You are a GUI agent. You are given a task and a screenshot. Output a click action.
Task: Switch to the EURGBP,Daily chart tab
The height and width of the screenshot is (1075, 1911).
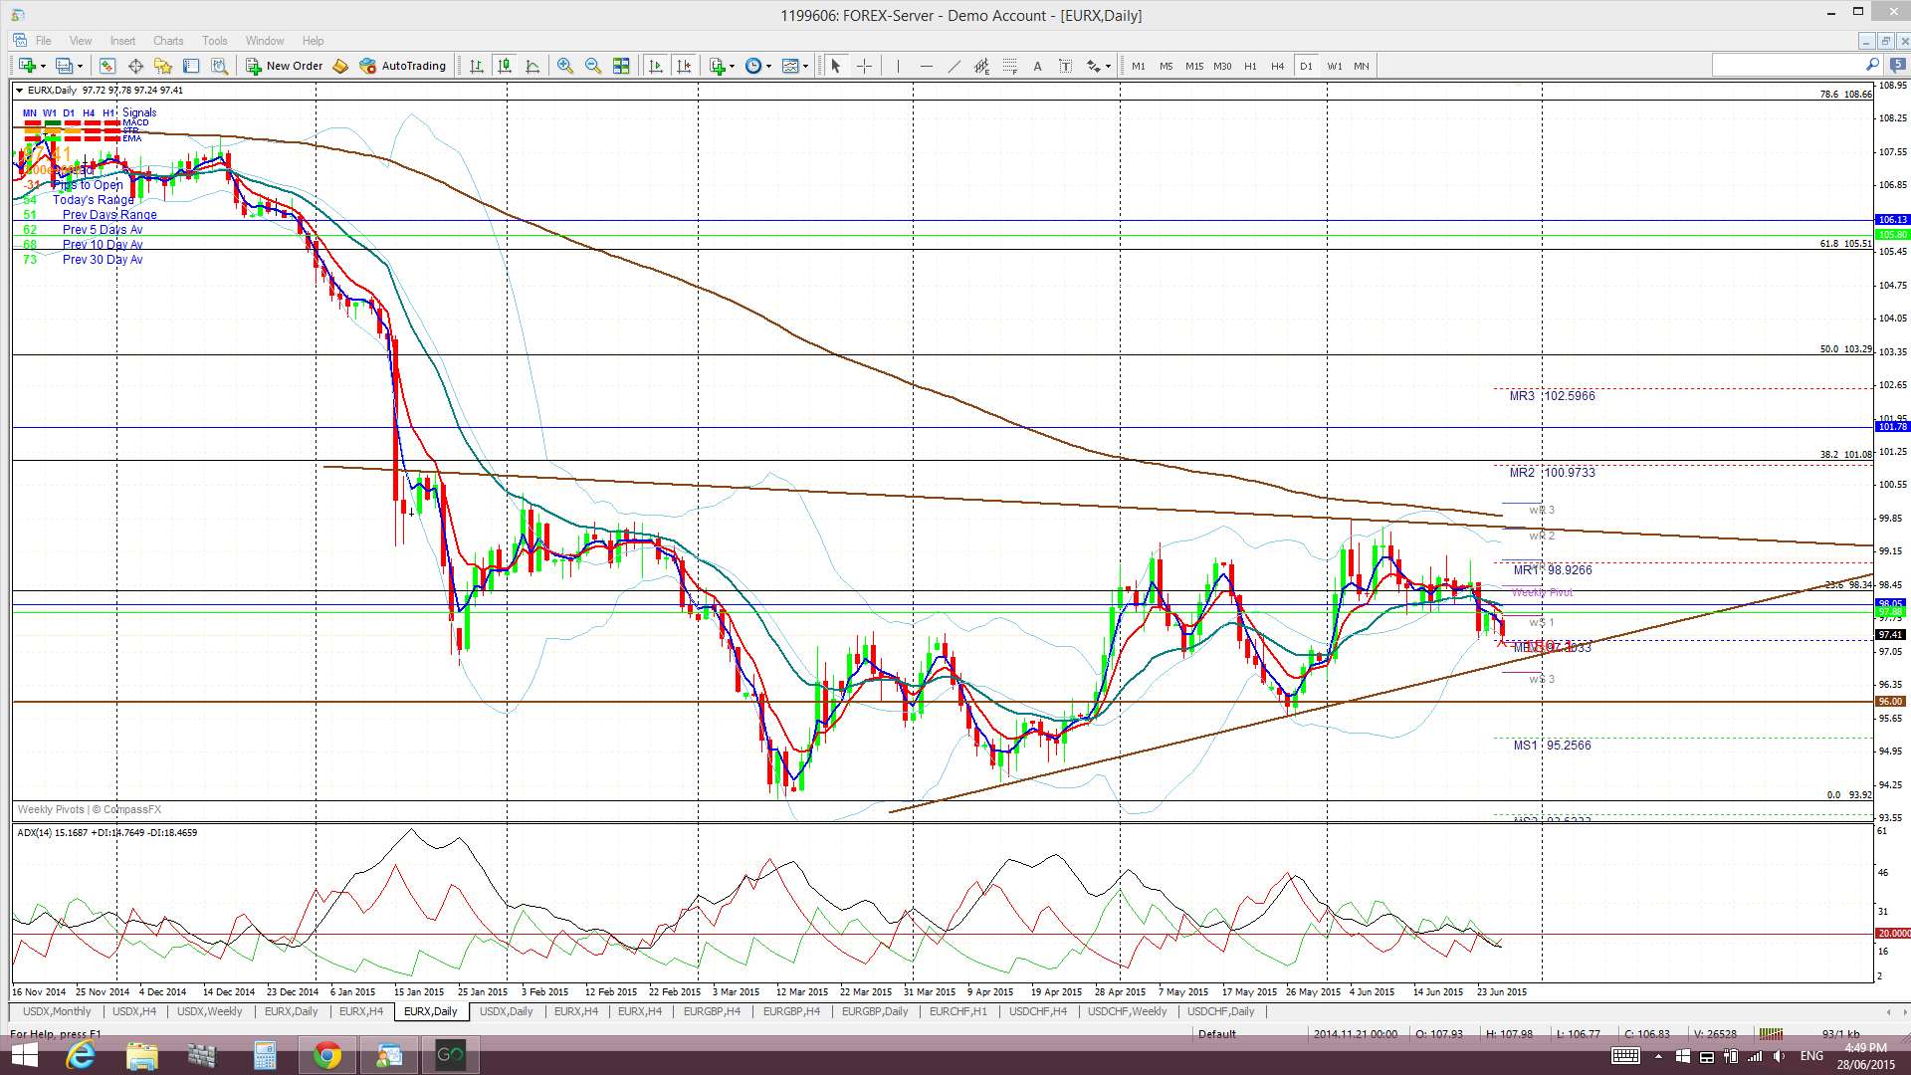[x=874, y=1011]
